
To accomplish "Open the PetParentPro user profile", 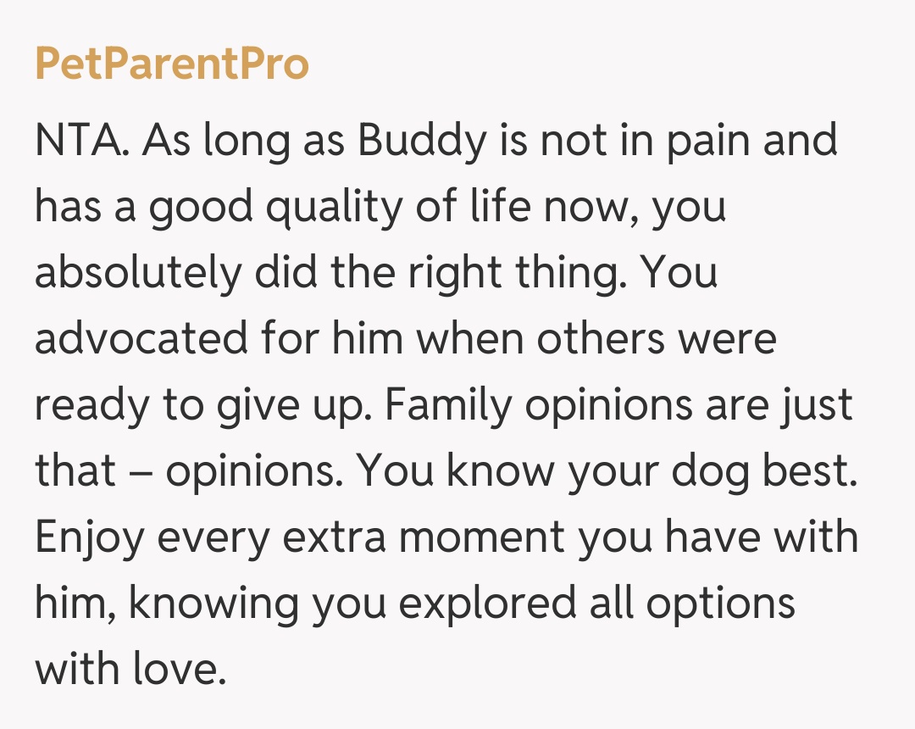I will tap(172, 64).
